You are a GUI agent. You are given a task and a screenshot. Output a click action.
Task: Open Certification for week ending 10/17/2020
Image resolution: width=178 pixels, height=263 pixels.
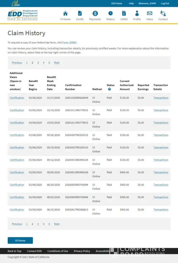point(17,98)
